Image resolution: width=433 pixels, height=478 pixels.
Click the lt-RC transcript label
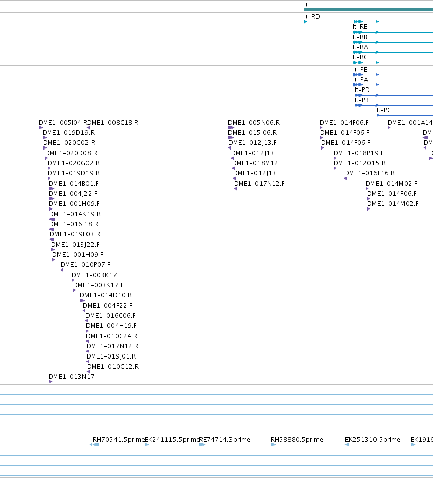point(360,57)
